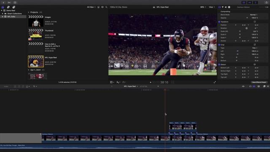This screenshot has width=270, height=152.
Task: Click the timeline playhead marker
Action: tap(165, 90)
